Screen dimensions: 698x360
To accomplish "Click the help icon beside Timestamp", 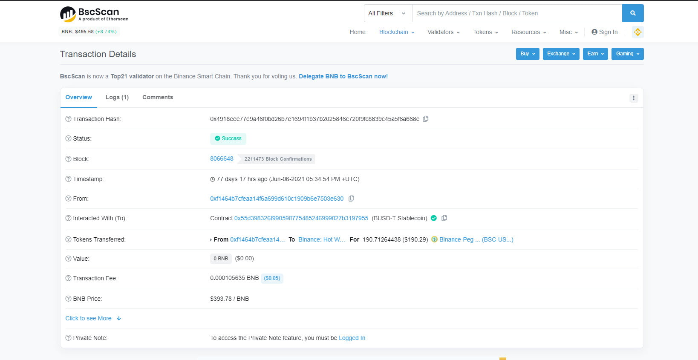I will tap(68, 179).
